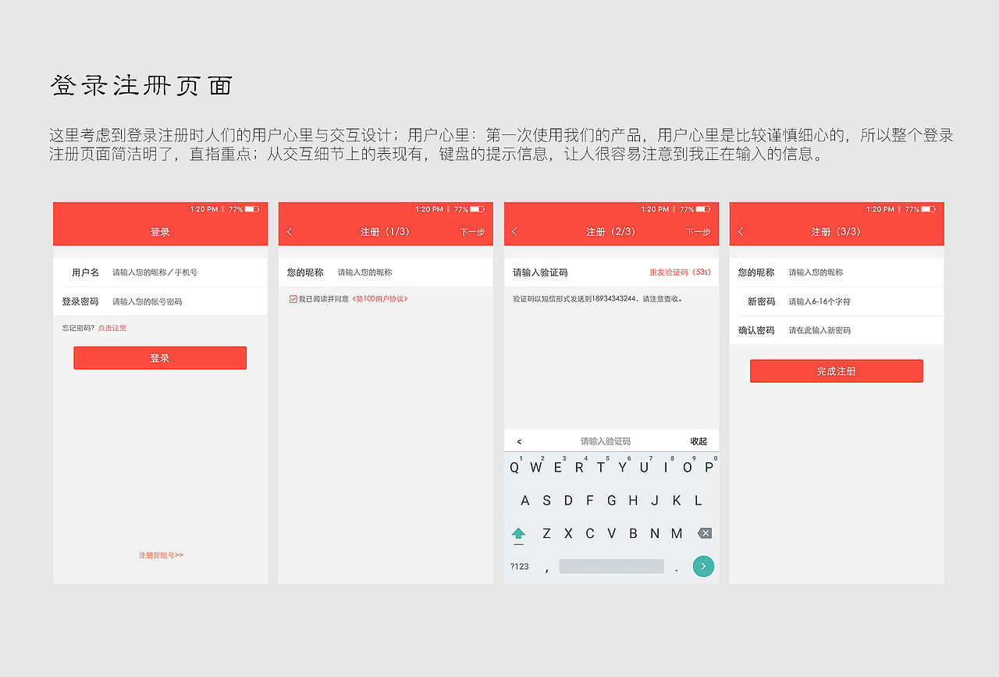Click the 忘记密码? label text
This screenshot has width=999, height=677.
click(78, 328)
